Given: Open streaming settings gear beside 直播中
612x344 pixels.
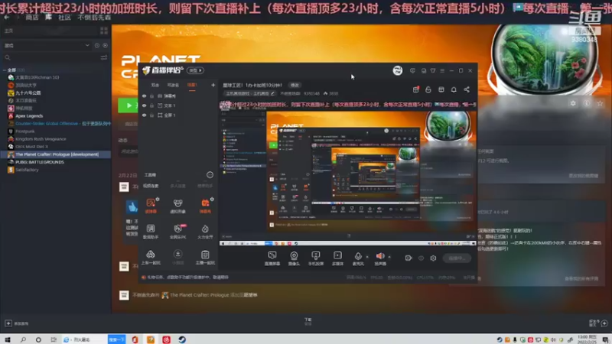Looking at the screenshot, I should [433, 258].
